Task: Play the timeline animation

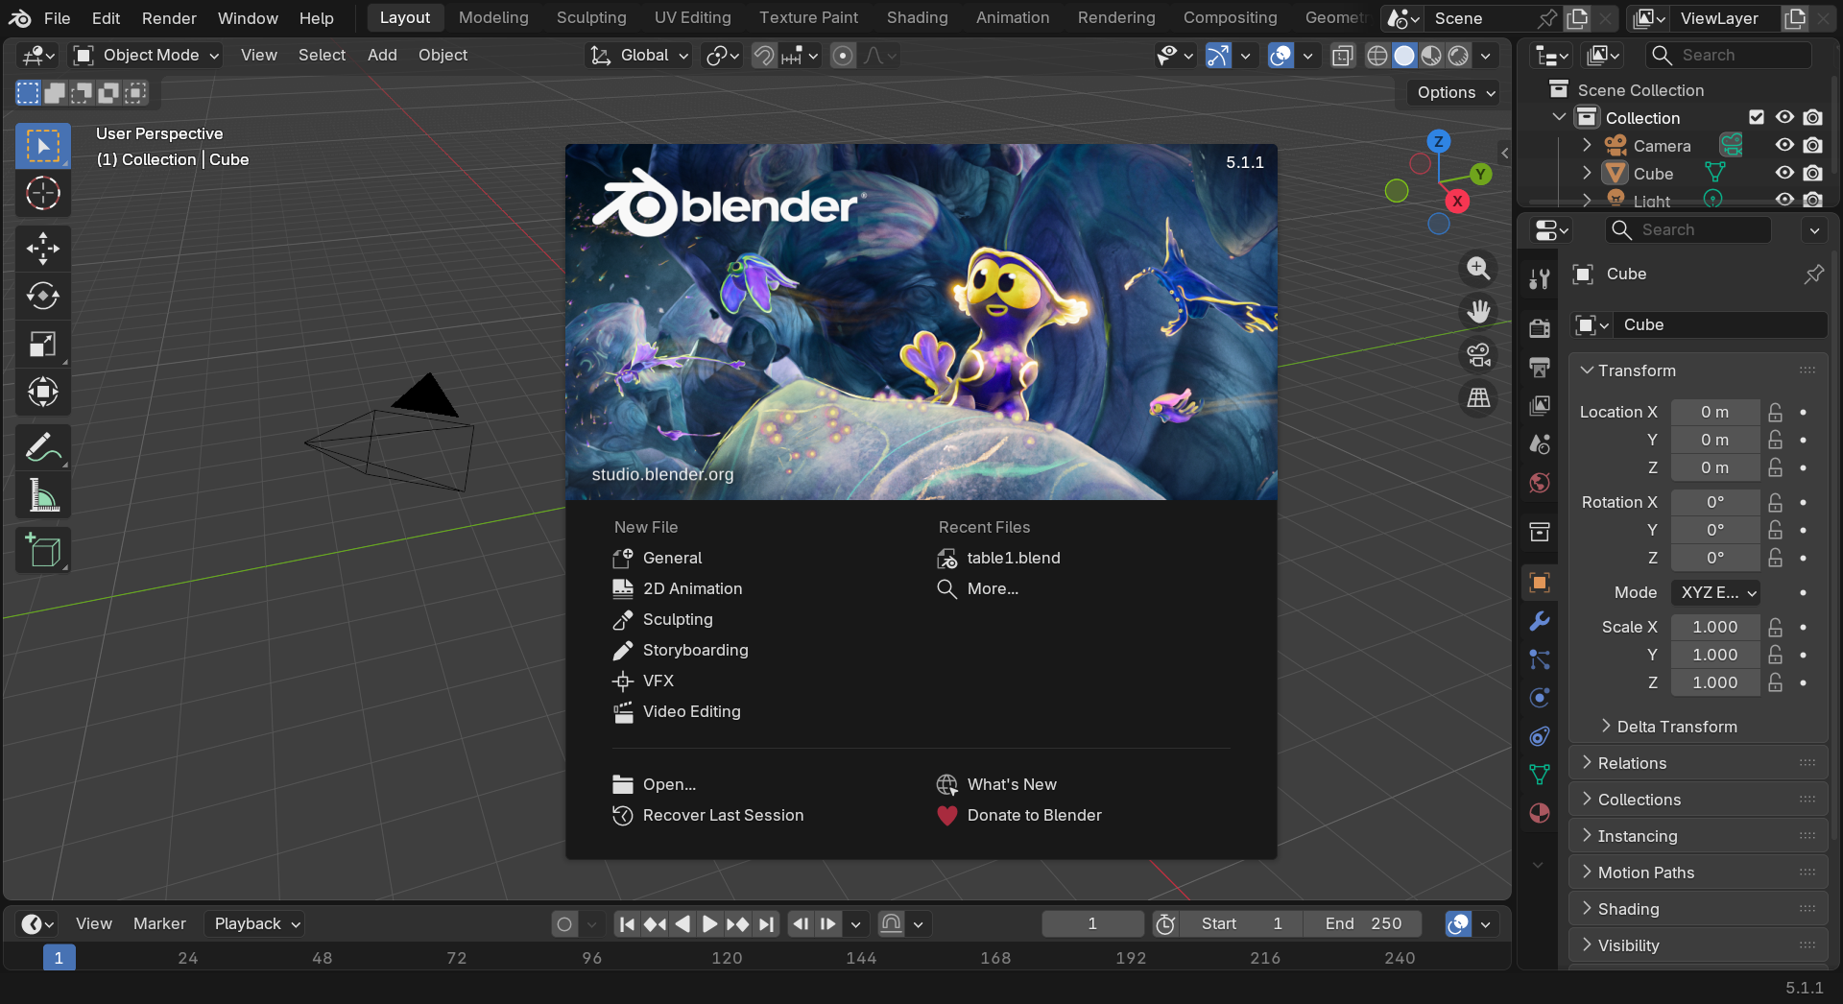Action: pyautogui.click(x=709, y=923)
